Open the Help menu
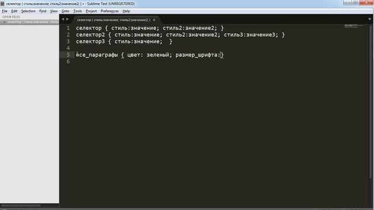The image size is (374, 210). pos(126,11)
